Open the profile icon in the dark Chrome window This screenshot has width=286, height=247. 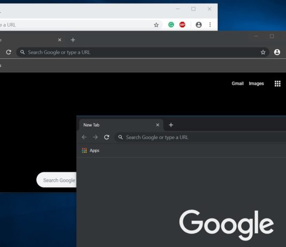coord(277,52)
